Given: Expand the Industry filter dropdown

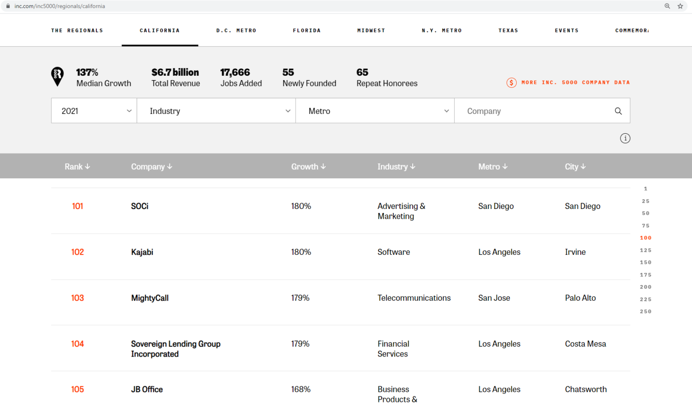Looking at the screenshot, I should coord(216,110).
